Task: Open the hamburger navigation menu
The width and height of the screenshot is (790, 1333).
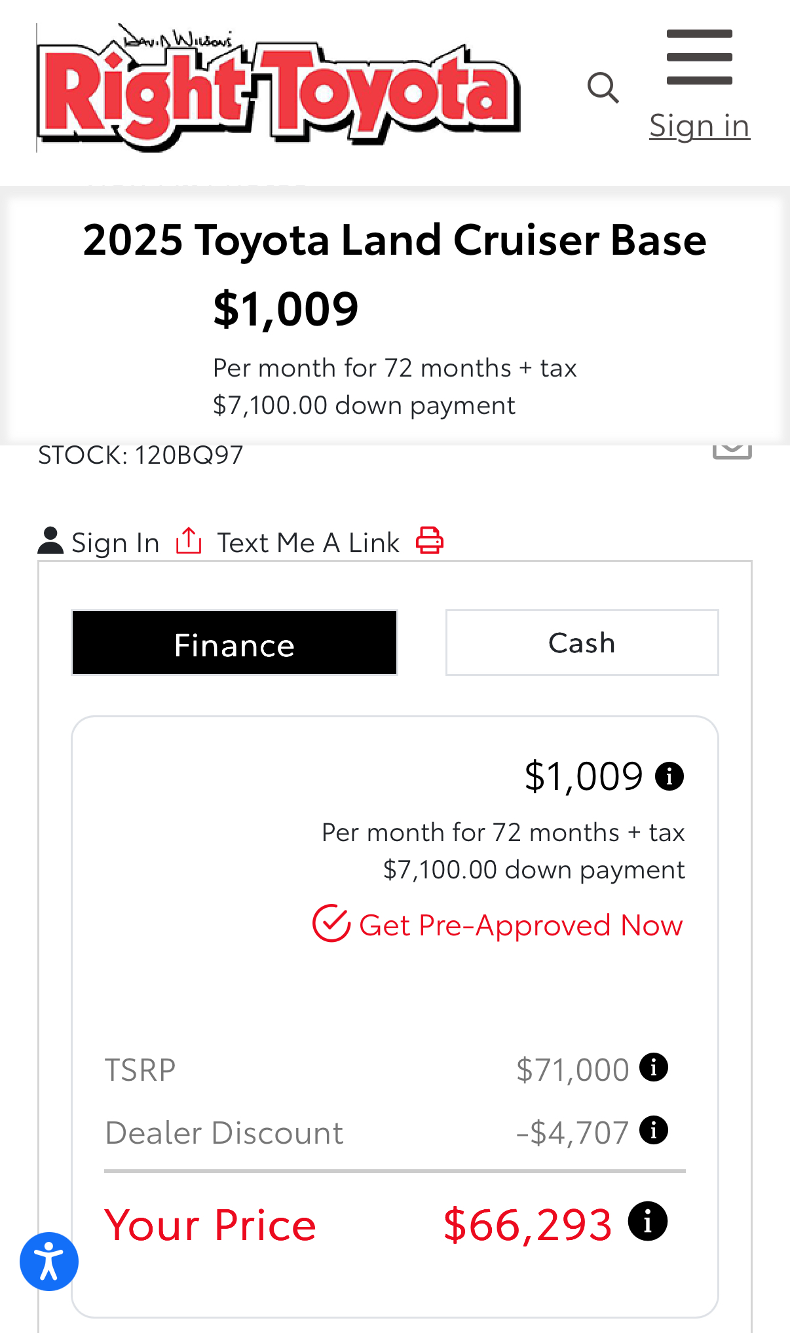Action: [699, 57]
